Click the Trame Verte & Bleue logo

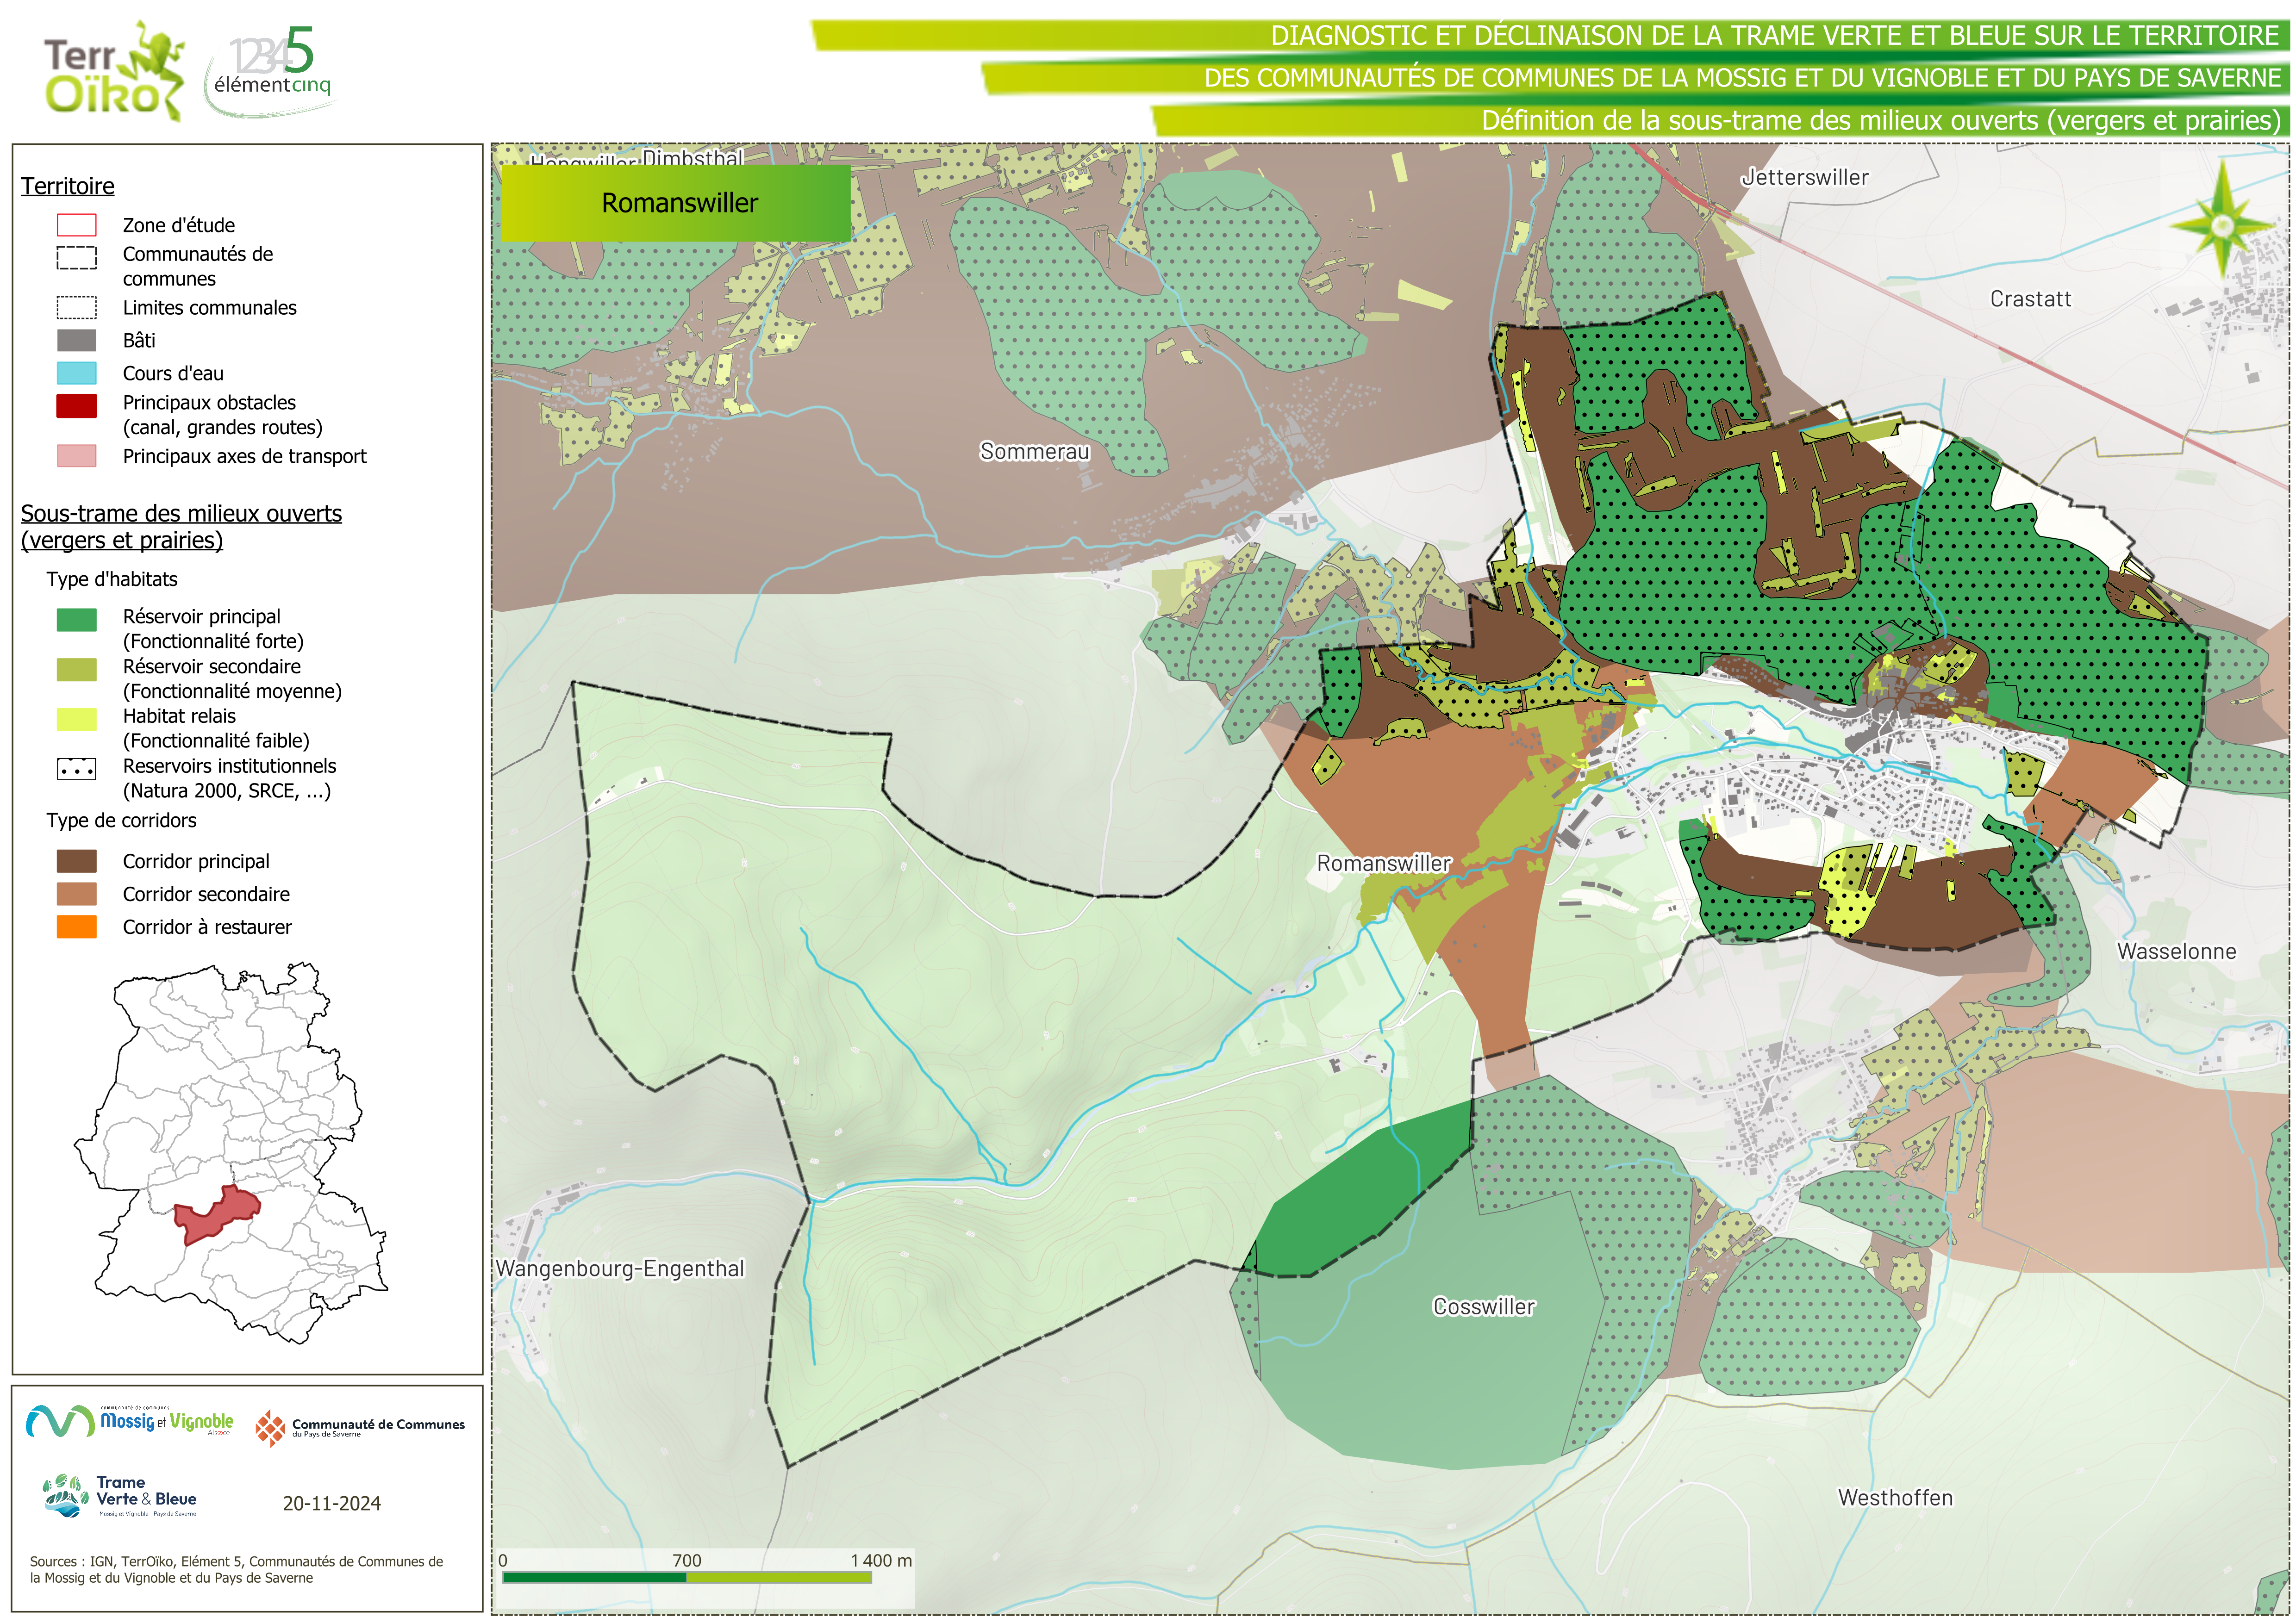pos(120,1496)
